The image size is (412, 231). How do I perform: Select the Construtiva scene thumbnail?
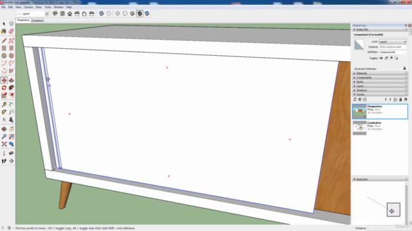point(359,128)
